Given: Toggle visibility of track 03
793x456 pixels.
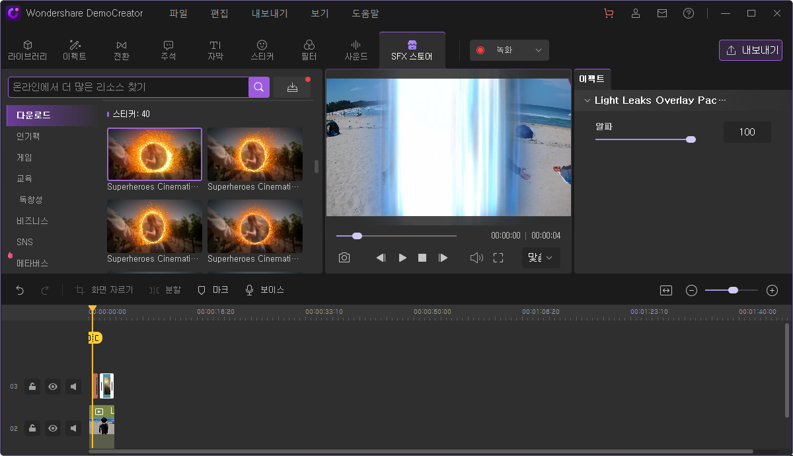Looking at the screenshot, I should coord(52,387).
